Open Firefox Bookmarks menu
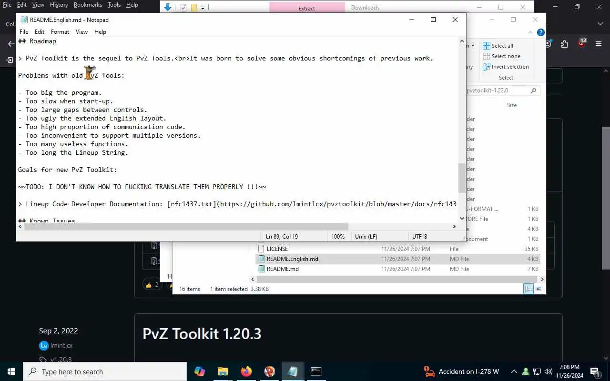 88,5
